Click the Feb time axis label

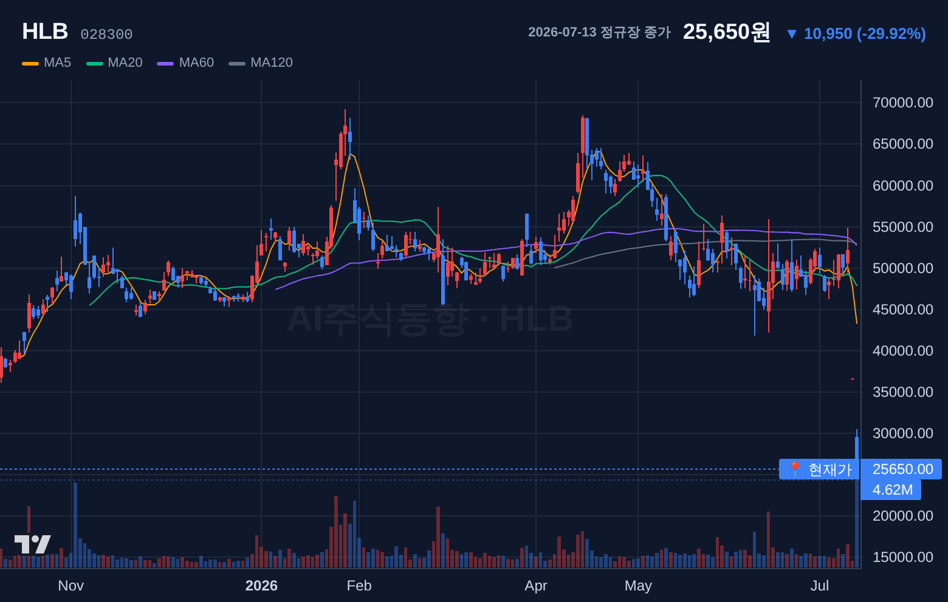coord(359,586)
